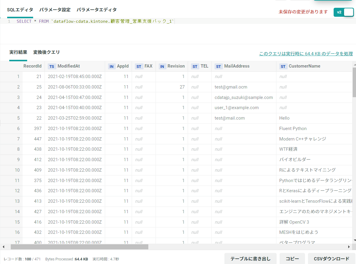Switch to the パラメータ設定 tab
356x264 pixels.
point(55,10)
